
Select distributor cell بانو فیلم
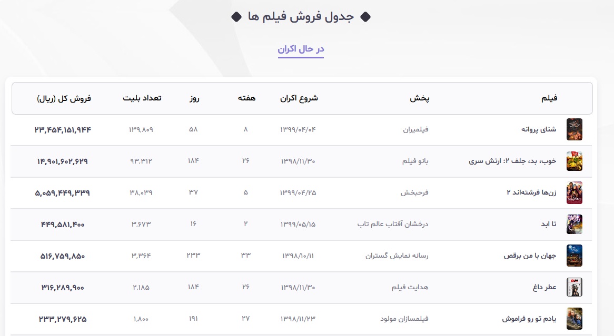(415, 161)
